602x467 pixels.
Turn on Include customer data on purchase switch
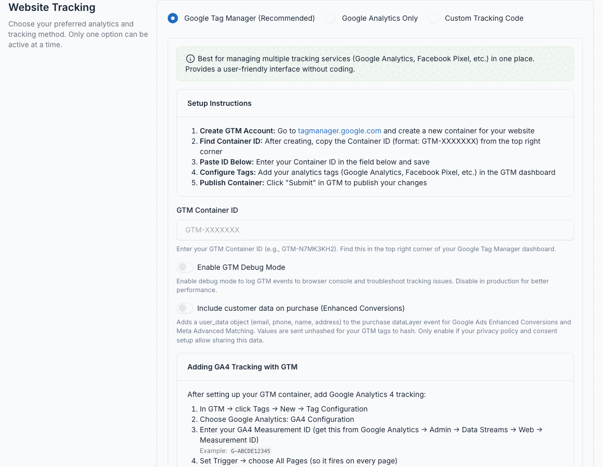(185, 308)
